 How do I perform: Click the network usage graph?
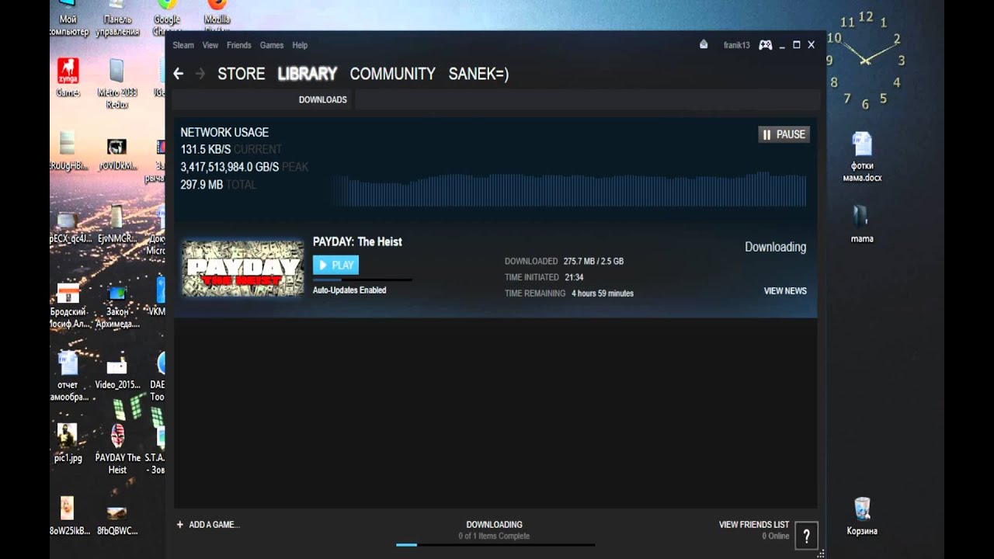tap(569, 189)
